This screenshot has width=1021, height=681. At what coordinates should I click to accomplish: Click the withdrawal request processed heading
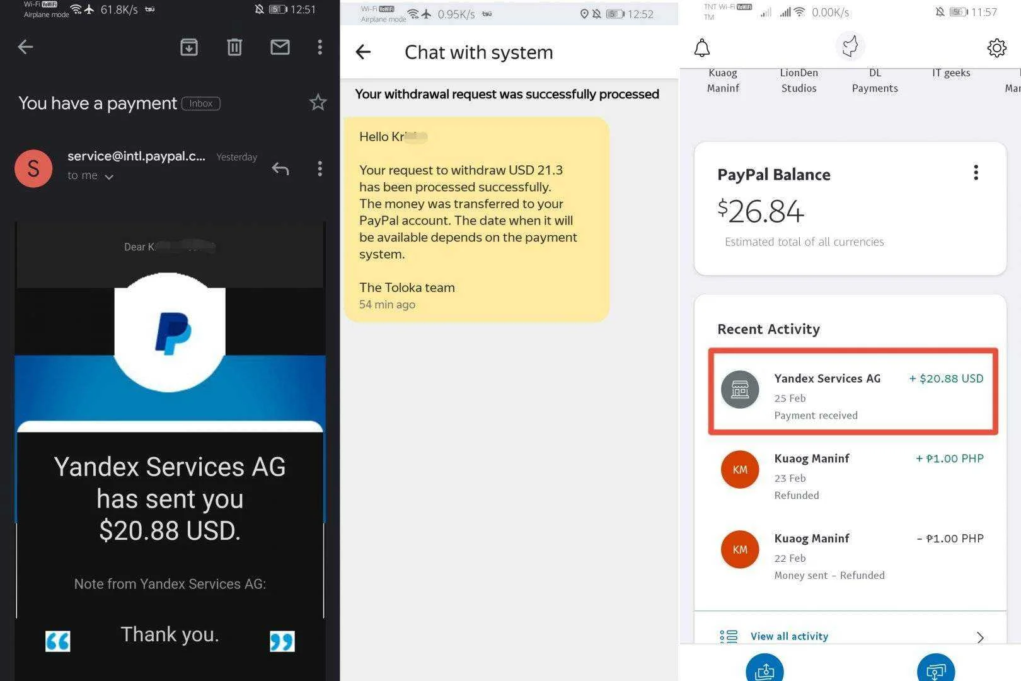point(507,94)
